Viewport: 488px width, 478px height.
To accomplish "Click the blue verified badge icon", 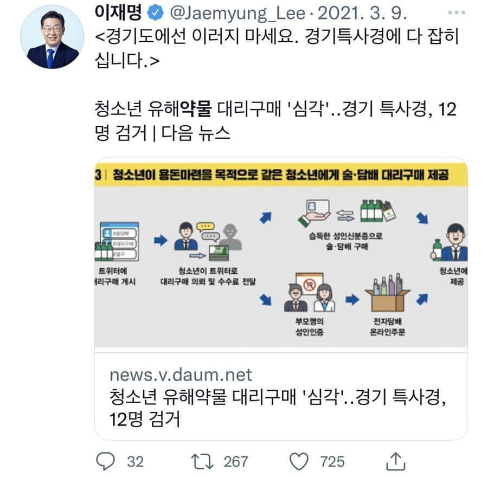I will [155, 13].
